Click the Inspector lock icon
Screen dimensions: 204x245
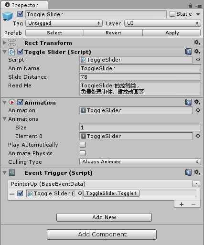click(190, 6)
